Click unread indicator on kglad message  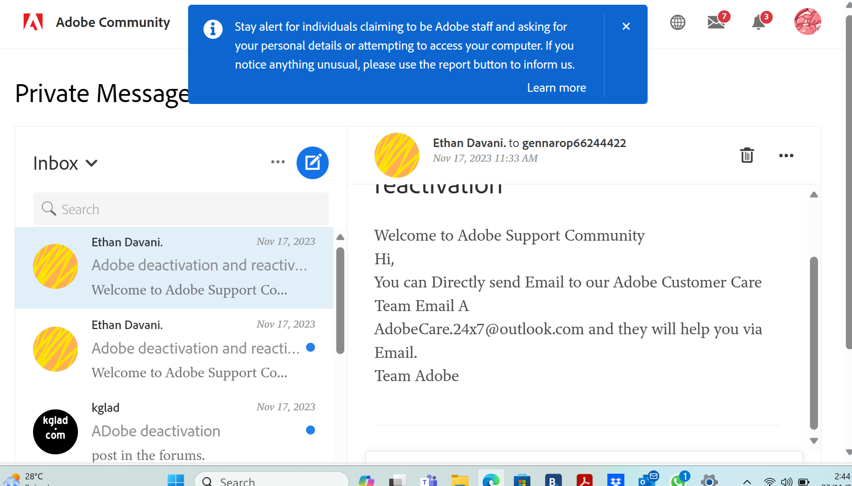coord(310,430)
